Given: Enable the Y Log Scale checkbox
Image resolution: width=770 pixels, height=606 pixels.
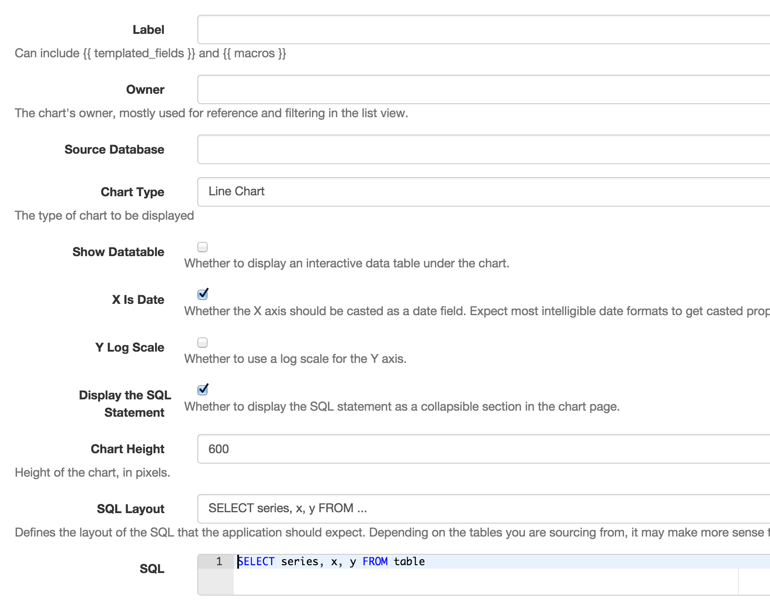Looking at the screenshot, I should [x=202, y=343].
